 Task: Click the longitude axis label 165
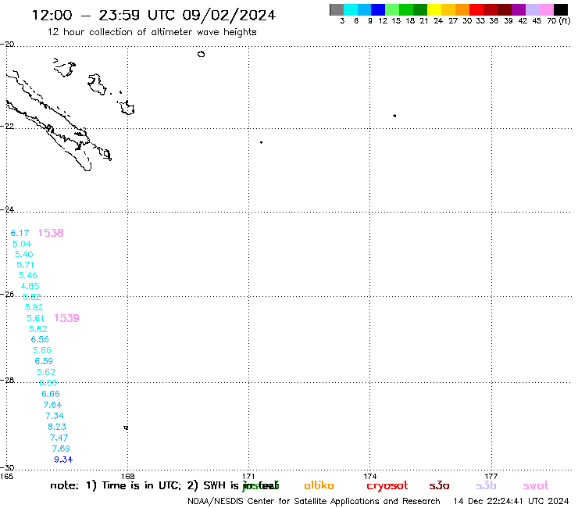[x=6, y=477]
